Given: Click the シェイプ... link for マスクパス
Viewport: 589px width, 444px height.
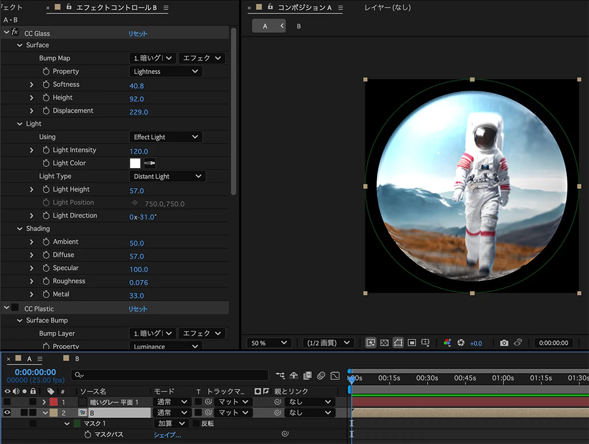Looking at the screenshot, I should pyautogui.click(x=167, y=435).
